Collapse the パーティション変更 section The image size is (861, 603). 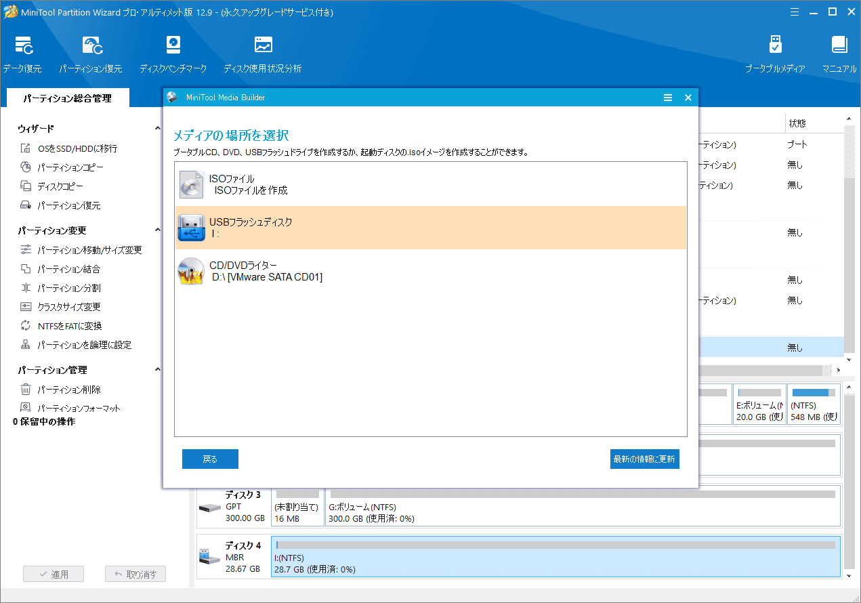(158, 230)
